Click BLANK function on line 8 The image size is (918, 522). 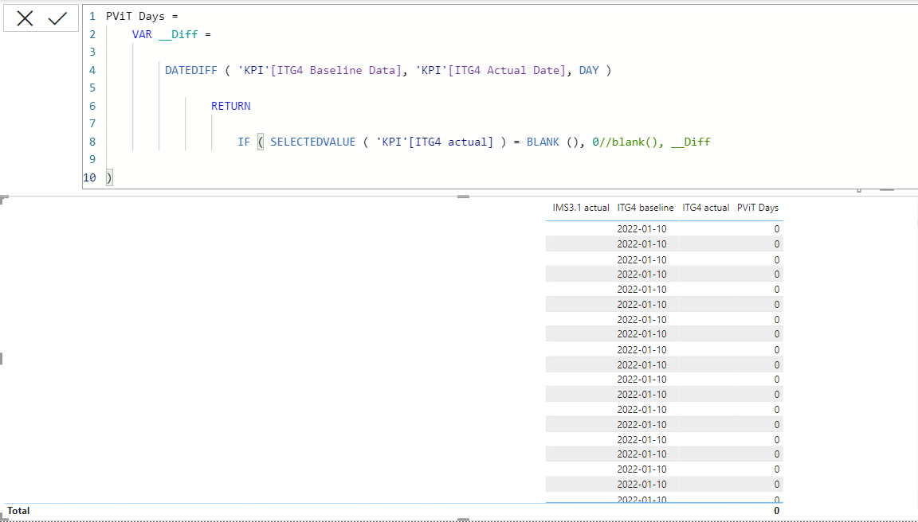point(543,142)
